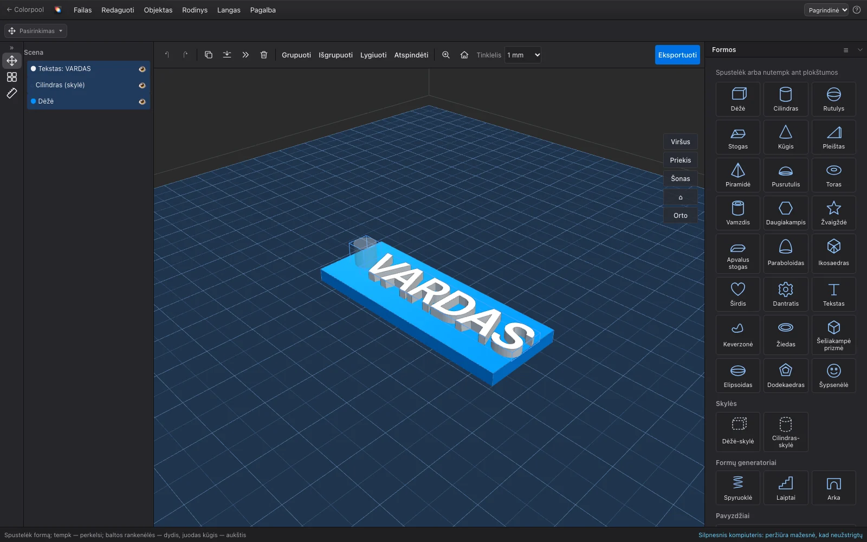Open the Failas menu
This screenshot has height=542, width=867.
pyautogui.click(x=83, y=10)
